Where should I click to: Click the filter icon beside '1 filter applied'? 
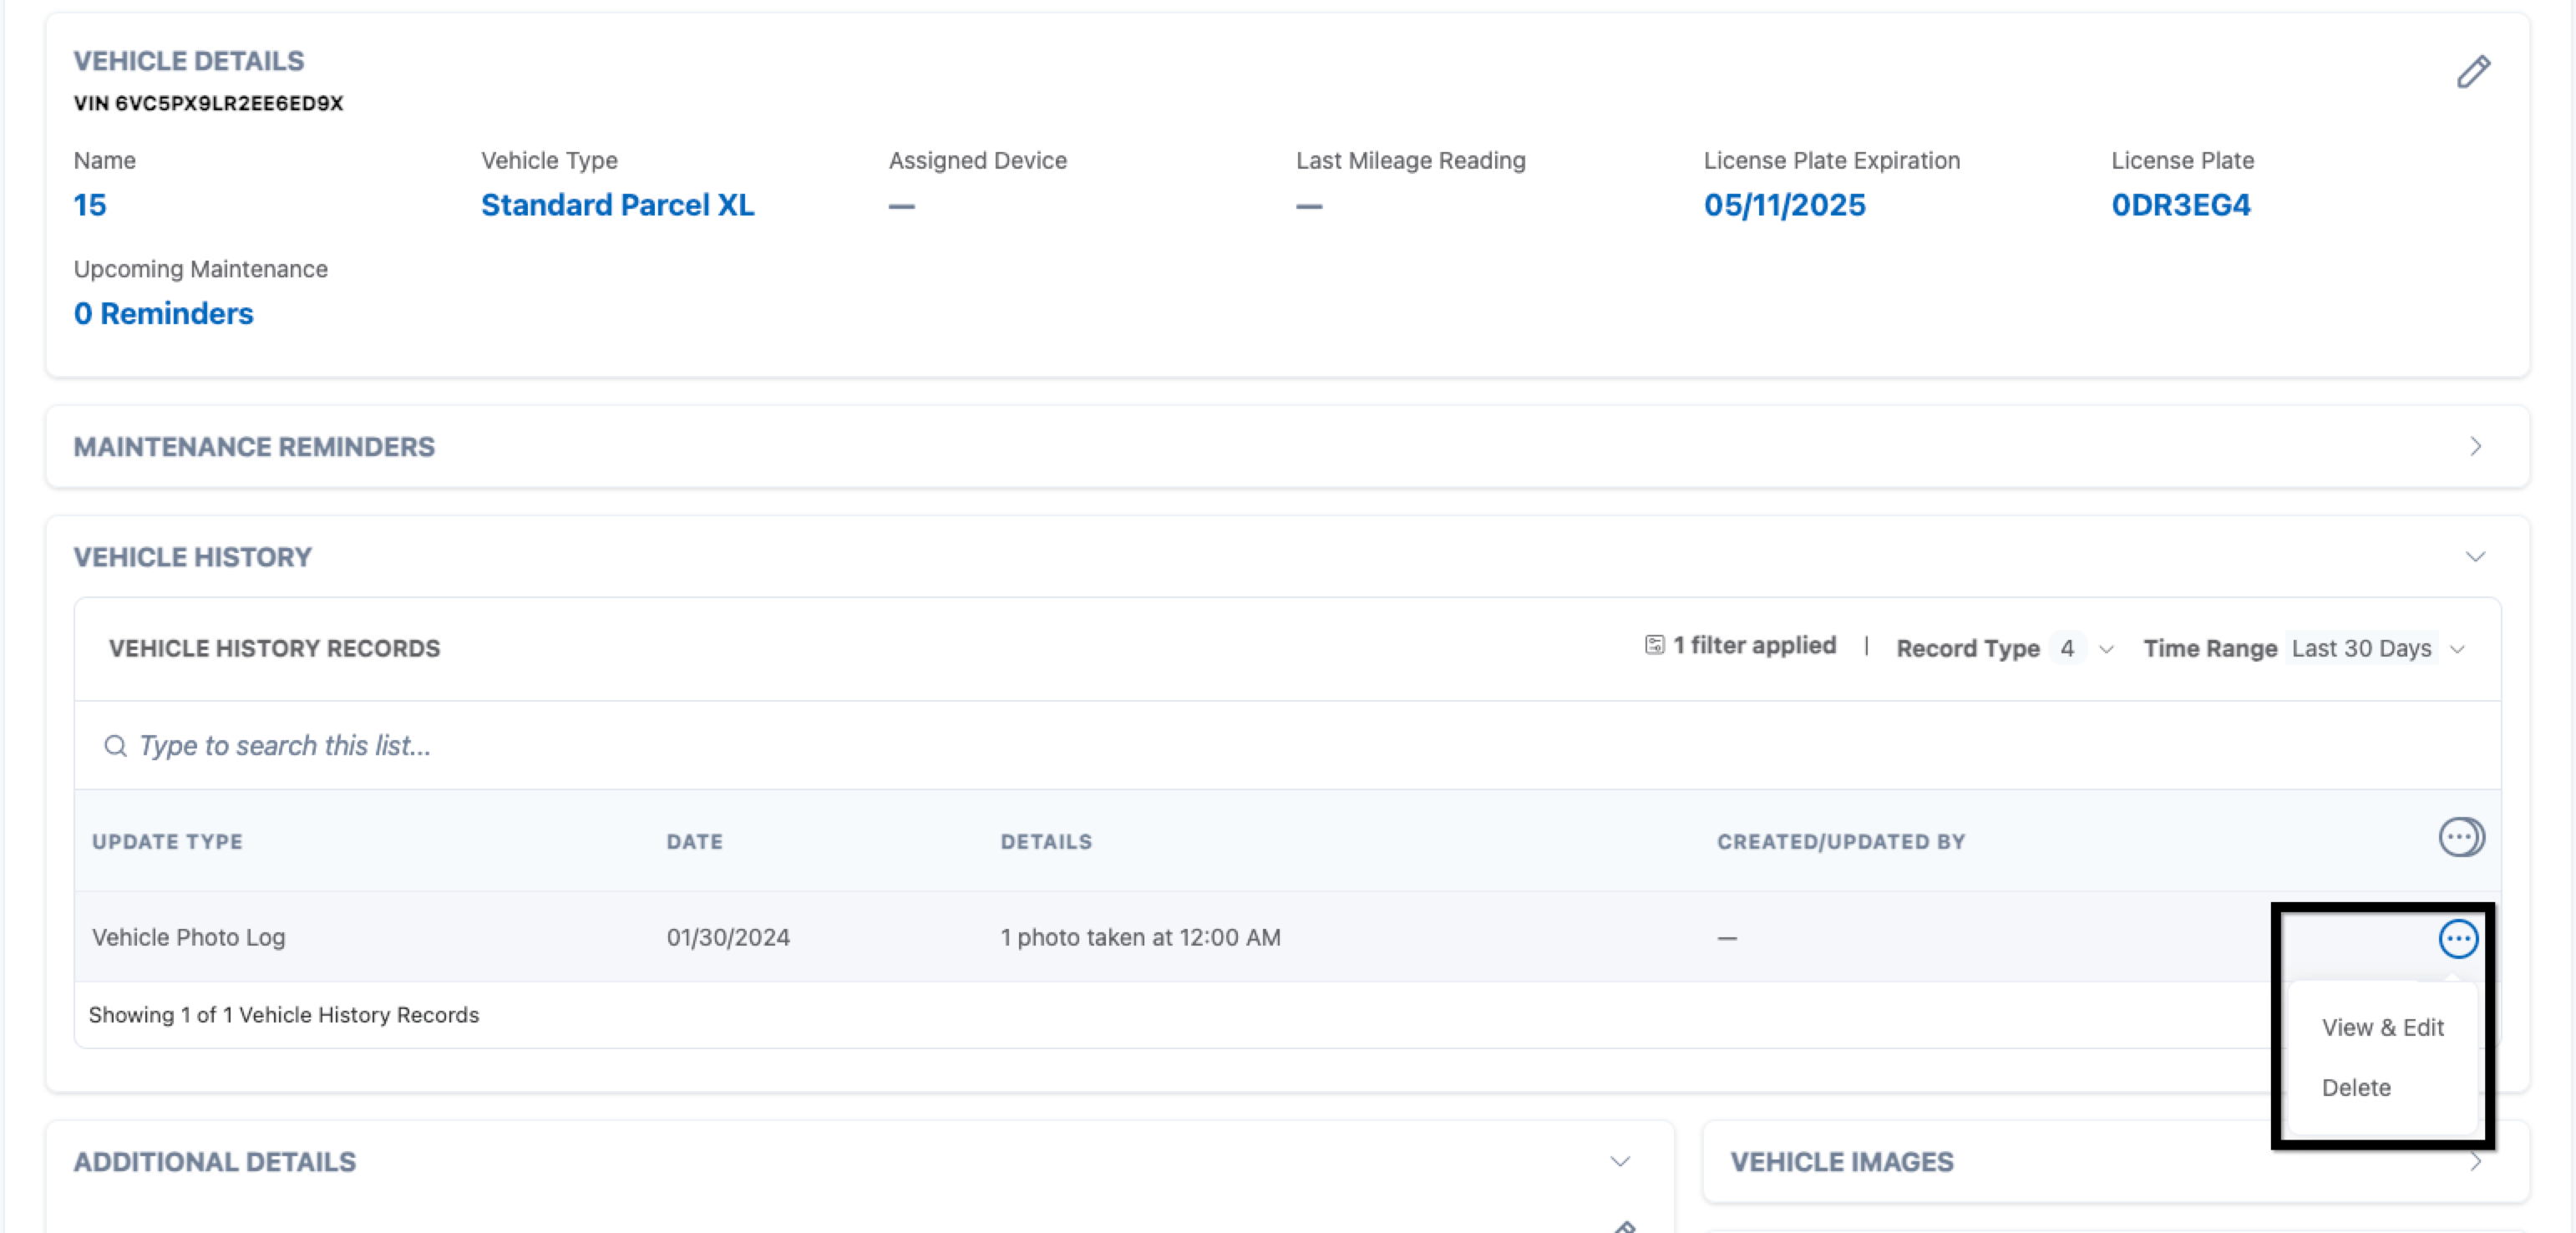coord(1654,645)
